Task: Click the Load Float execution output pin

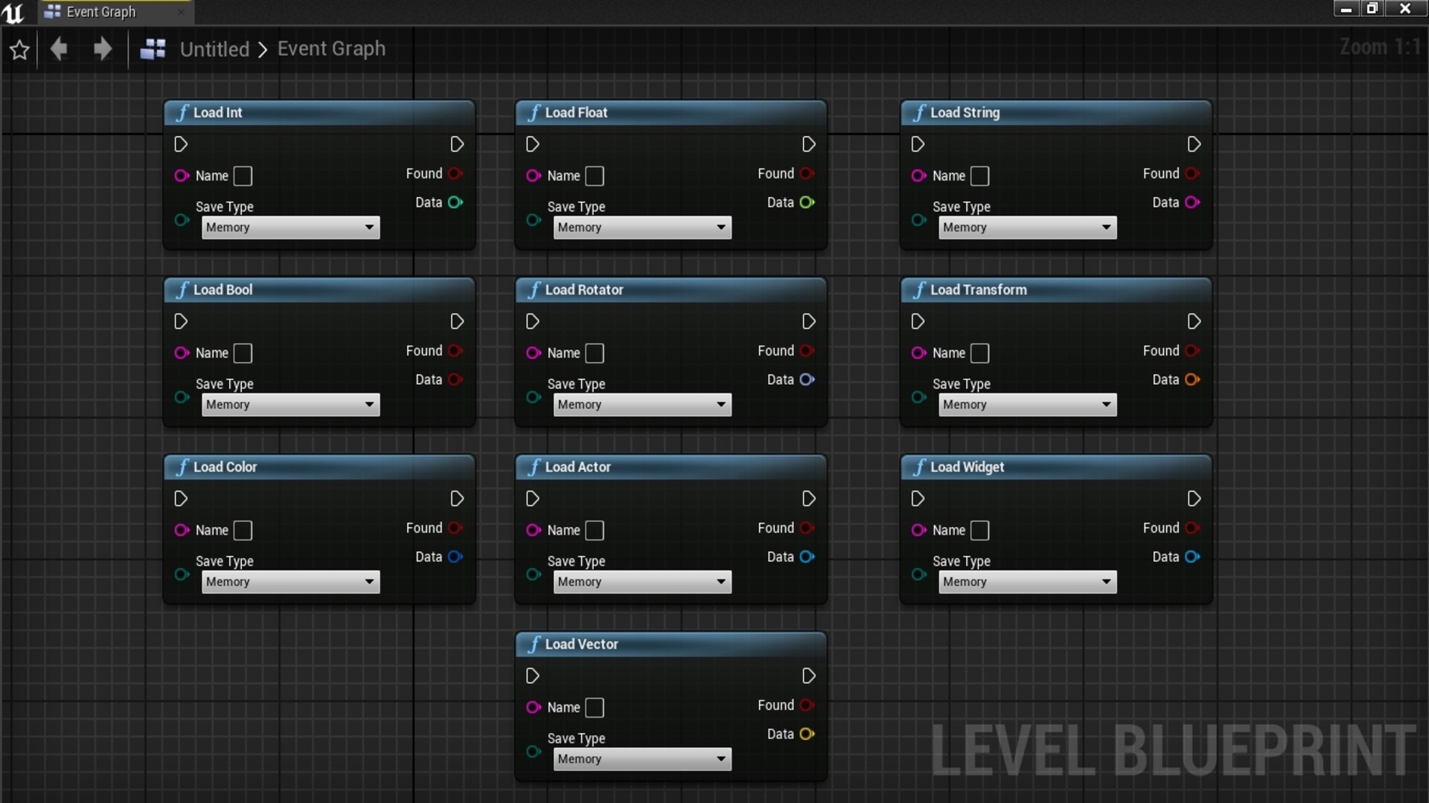Action: click(x=809, y=144)
